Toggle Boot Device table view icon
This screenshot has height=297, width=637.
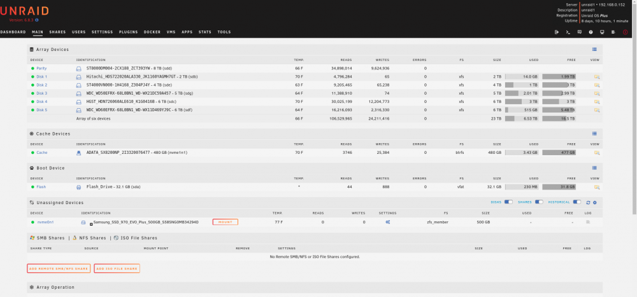pyautogui.click(x=594, y=168)
